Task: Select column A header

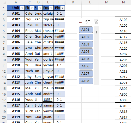Action: [16, 2]
